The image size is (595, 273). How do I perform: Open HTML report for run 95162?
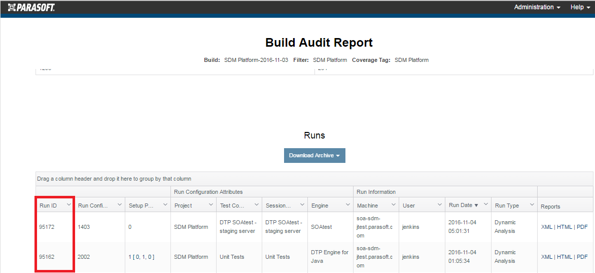click(564, 257)
